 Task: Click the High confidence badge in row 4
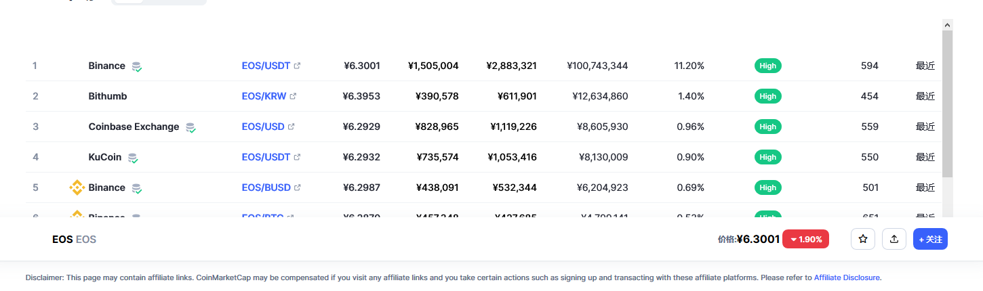tap(767, 157)
